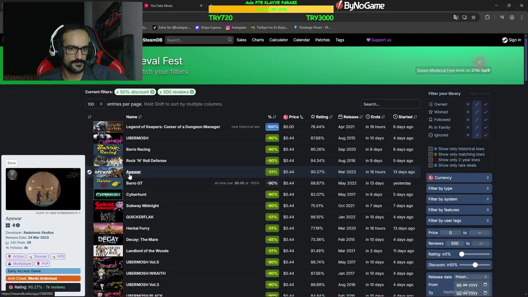Sort table by Price column header
528x297 pixels.
click(293, 117)
